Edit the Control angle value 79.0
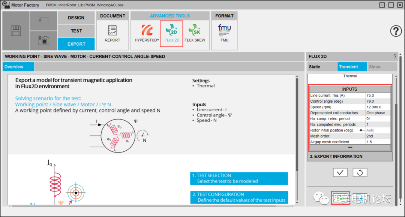Viewport: 405px width, 217px height. pos(378,101)
